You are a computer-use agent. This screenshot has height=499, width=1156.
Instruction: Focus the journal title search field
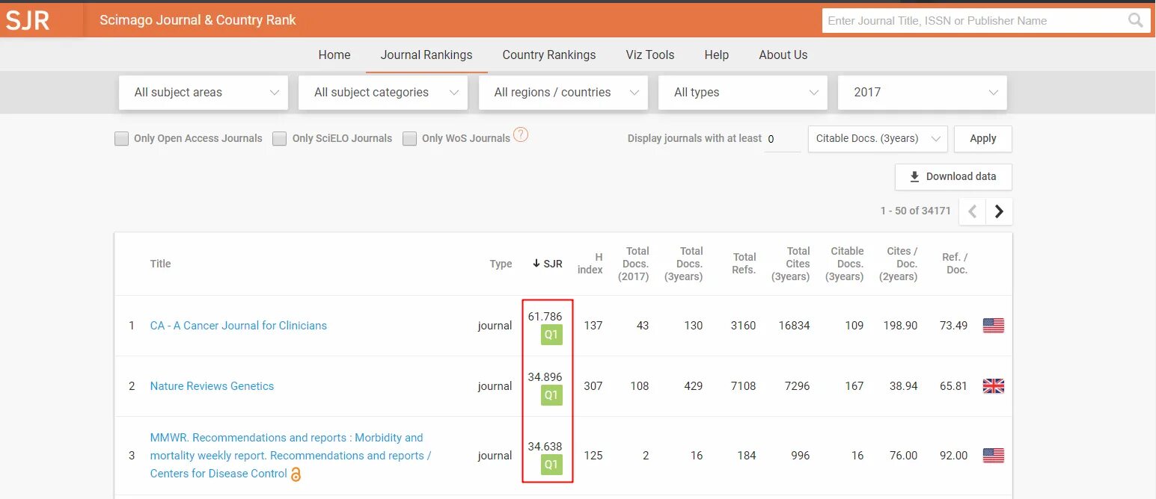[974, 21]
